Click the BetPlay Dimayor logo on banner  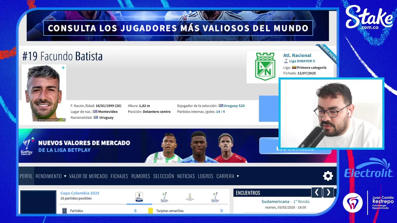[x=27, y=146]
